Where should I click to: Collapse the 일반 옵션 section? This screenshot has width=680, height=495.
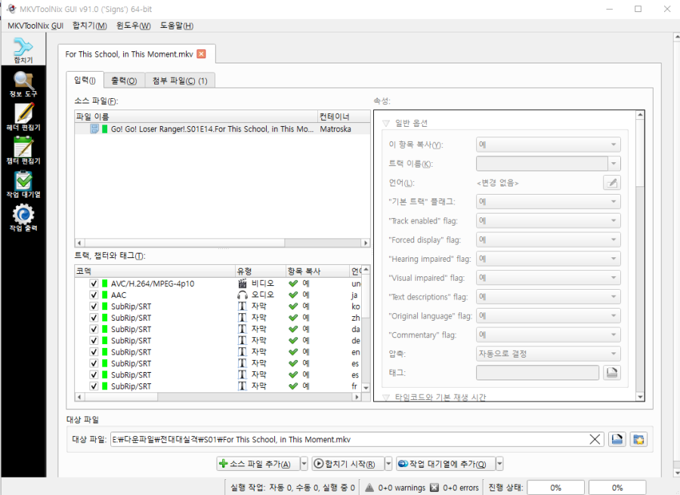point(386,124)
